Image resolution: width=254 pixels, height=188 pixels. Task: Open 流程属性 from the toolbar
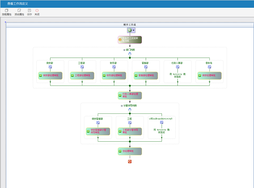click(6, 12)
